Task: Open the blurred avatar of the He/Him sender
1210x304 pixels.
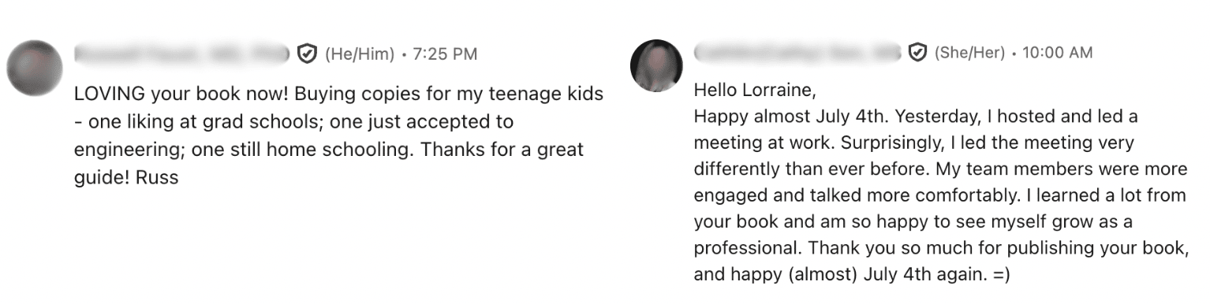Action: 34,69
